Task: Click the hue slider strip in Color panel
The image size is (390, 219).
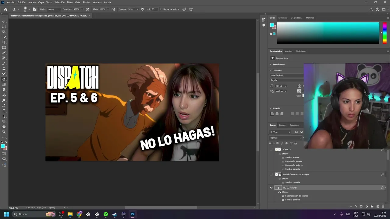Action: [385, 33]
